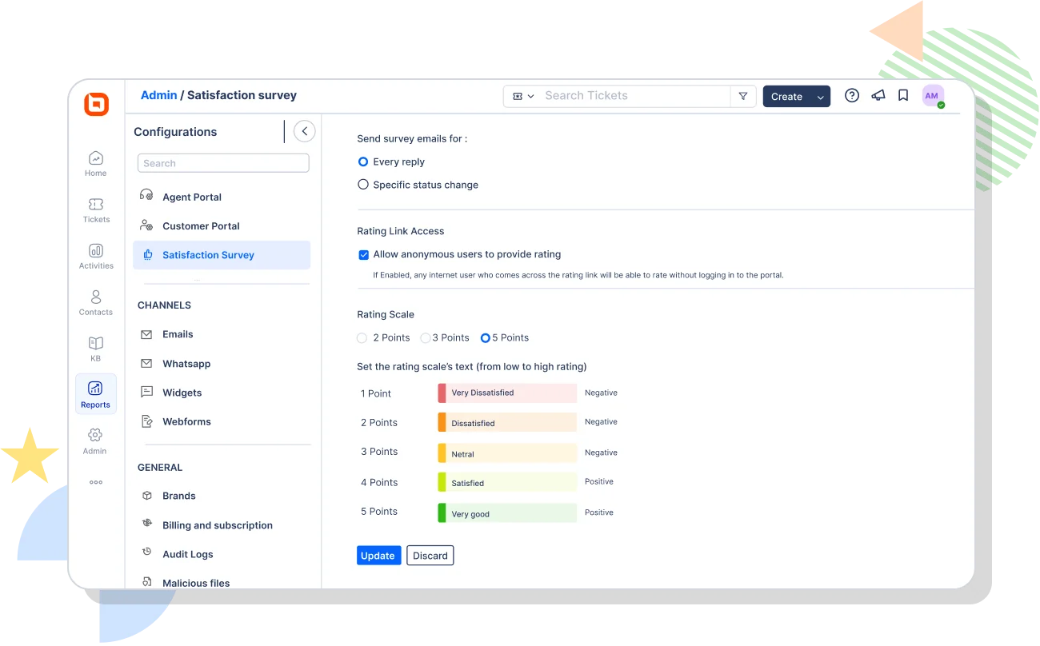The height and width of the screenshot is (646, 1040).
Task: Click the Update button
Action: pos(378,555)
